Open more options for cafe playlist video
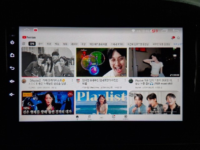This screenshot has height=150, width=200. (x=72, y=80)
